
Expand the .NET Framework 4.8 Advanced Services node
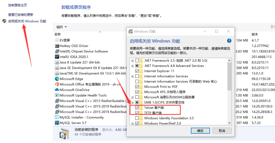133,66
